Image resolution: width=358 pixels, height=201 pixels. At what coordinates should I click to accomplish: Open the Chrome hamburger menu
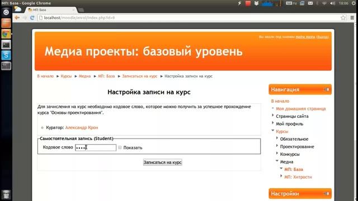tap(352, 17)
